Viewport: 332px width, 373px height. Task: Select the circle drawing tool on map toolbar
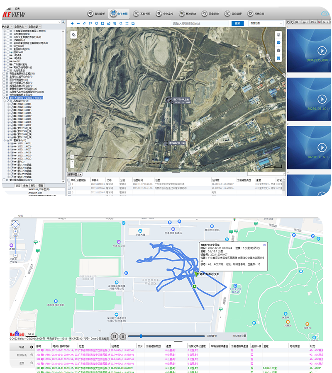click(97, 24)
